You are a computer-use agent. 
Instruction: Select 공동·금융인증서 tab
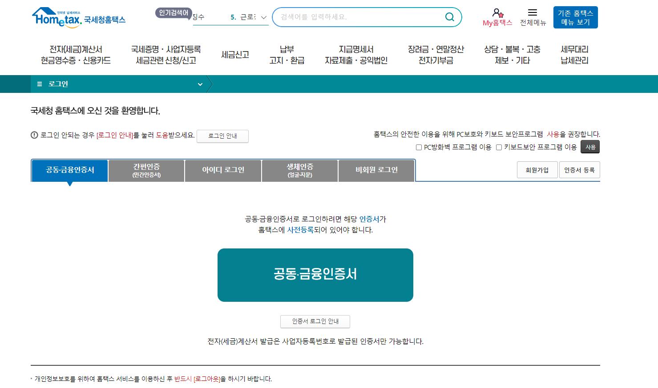[70, 170]
